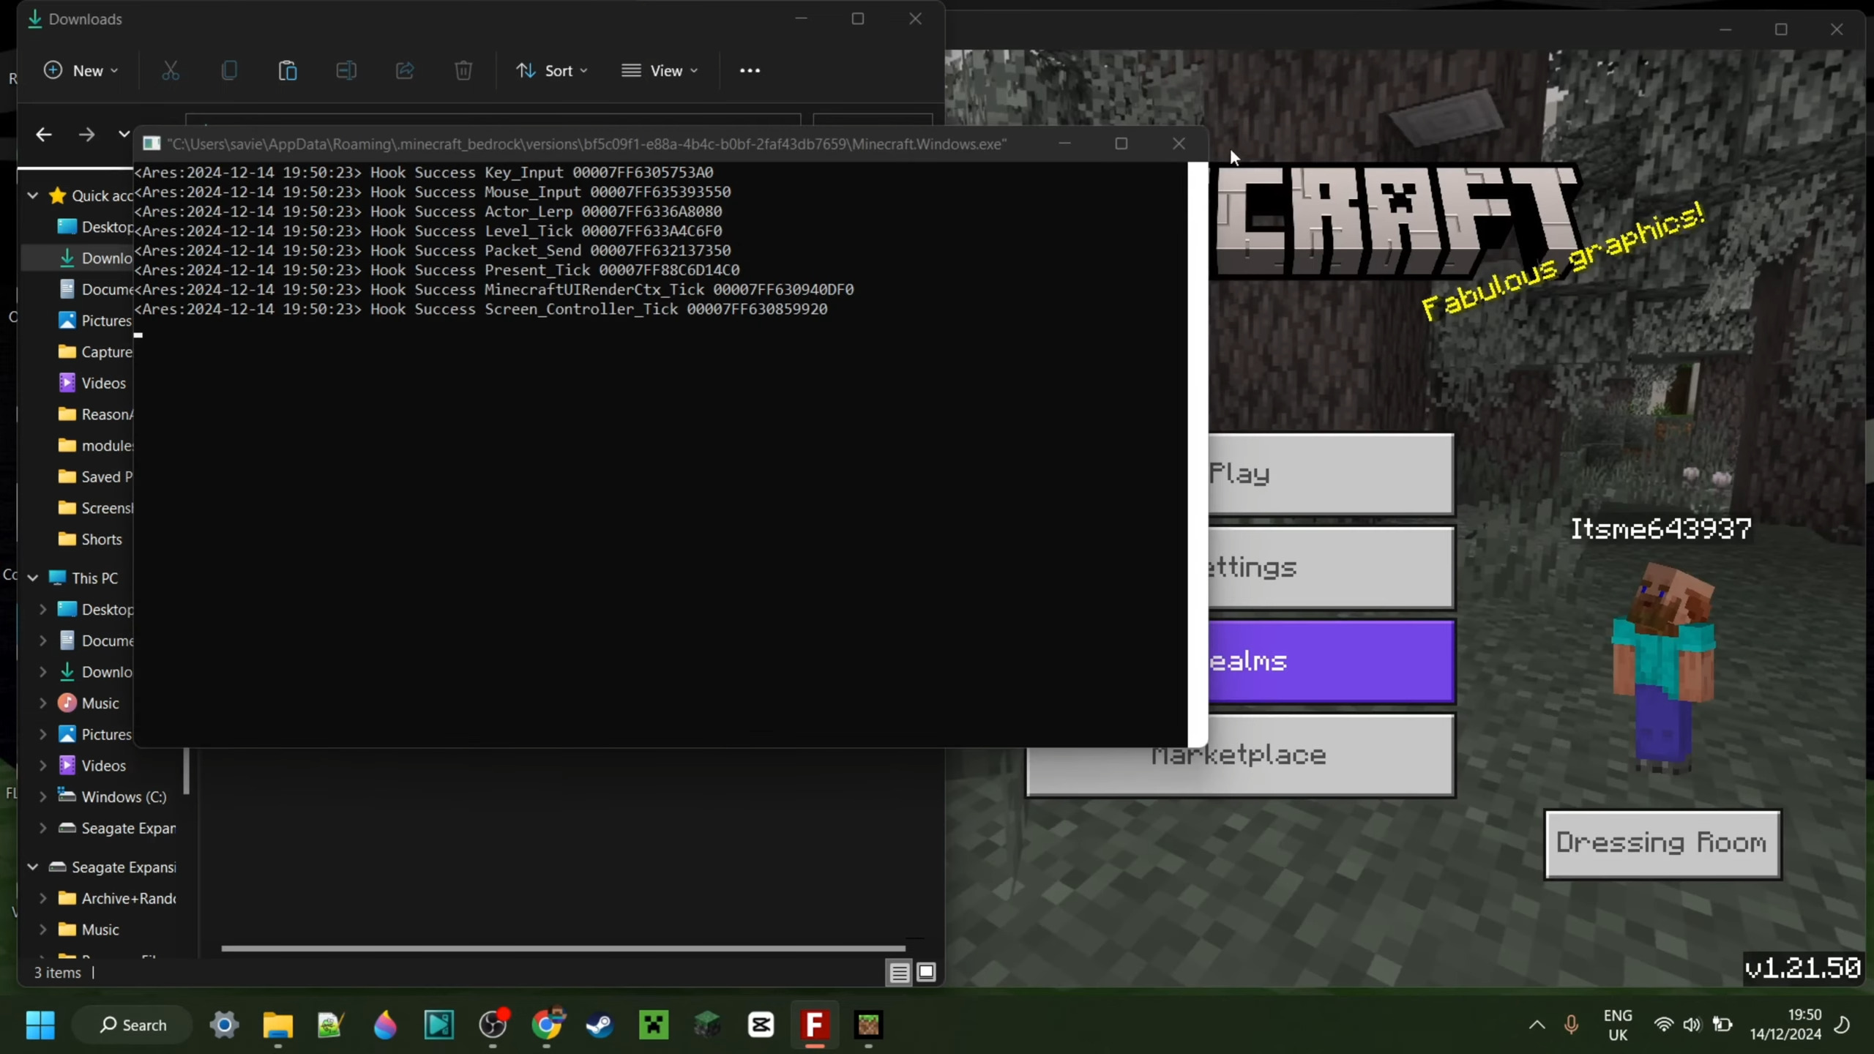Open the clock showing 19:50 14/12/2024
This screenshot has height=1054, width=1874.
[1786, 1025]
